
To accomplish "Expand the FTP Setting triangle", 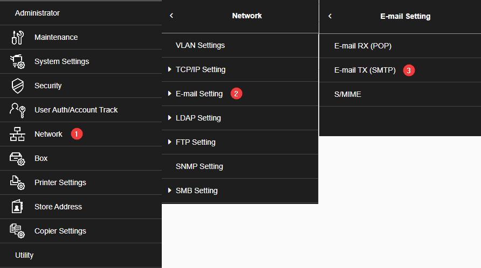I will click(x=170, y=142).
